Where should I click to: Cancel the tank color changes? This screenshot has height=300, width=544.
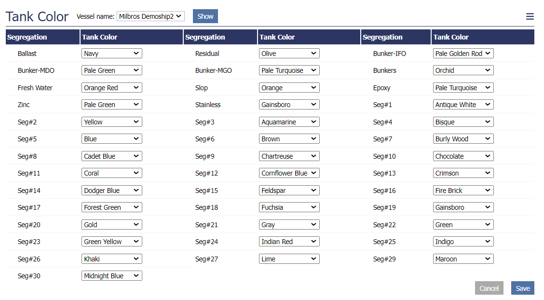[489, 288]
